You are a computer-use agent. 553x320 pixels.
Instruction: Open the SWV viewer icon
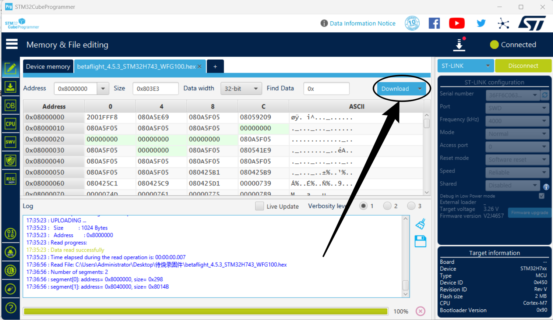click(x=10, y=142)
